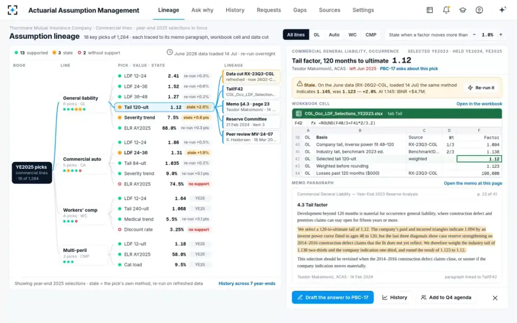
Task: Go to the Gaps tab
Action: 300,10
